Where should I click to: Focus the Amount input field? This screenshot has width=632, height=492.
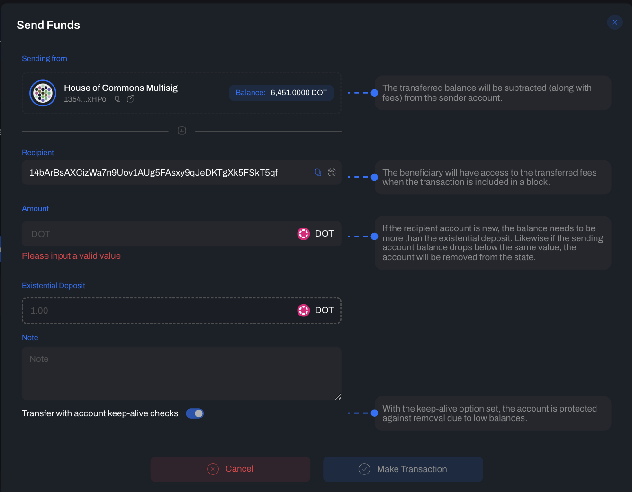(156, 234)
